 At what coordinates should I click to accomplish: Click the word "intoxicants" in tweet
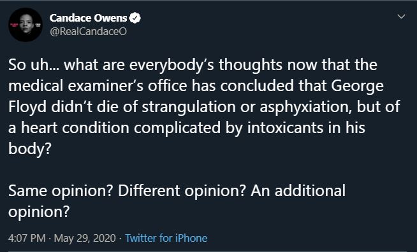coord(286,128)
